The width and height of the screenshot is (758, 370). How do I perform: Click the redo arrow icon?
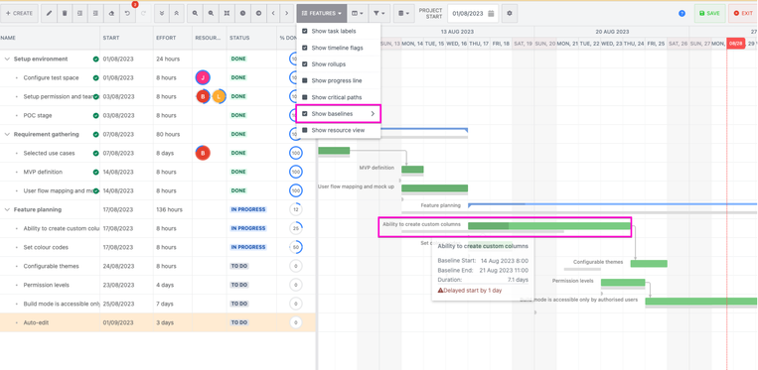click(143, 14)
